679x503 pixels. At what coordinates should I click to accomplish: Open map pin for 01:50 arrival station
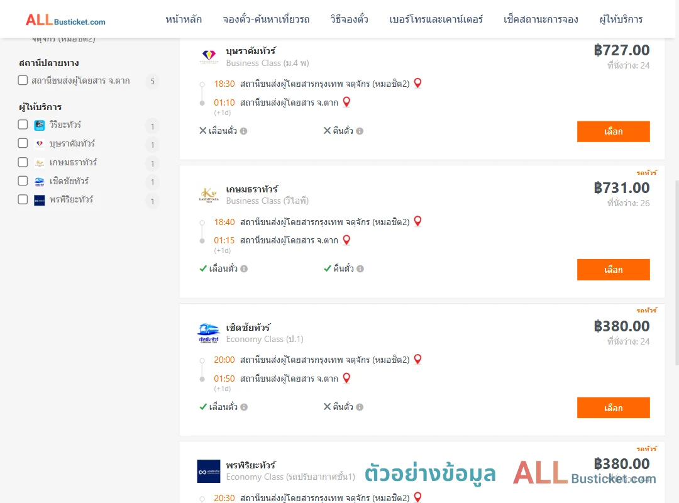pyautogui.click(x=346, y=378)
